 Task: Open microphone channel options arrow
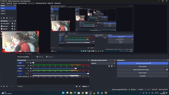click(x=29, y=71)
